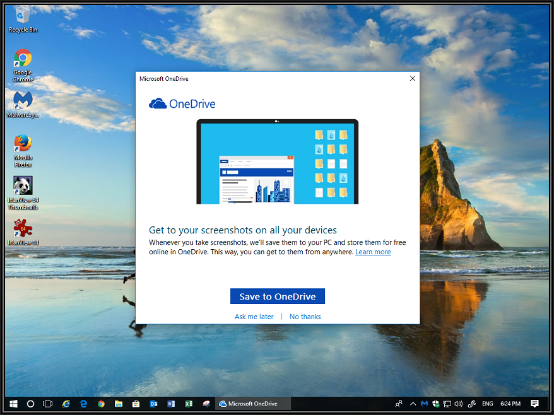This screenshot has height=415, width=554.
Task: Select Mozilla Firefox desktop shortcut
Action: pyautogui.click(x=23, y=151)
